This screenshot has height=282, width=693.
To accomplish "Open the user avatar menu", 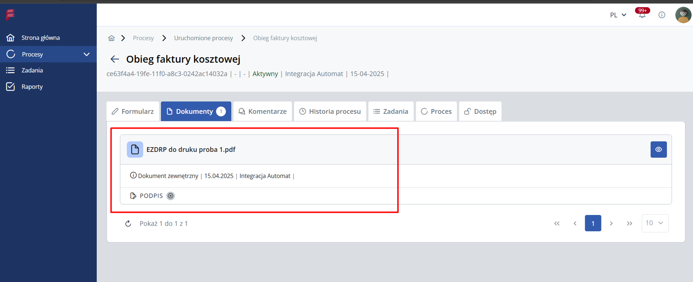I will pos(683,15).
